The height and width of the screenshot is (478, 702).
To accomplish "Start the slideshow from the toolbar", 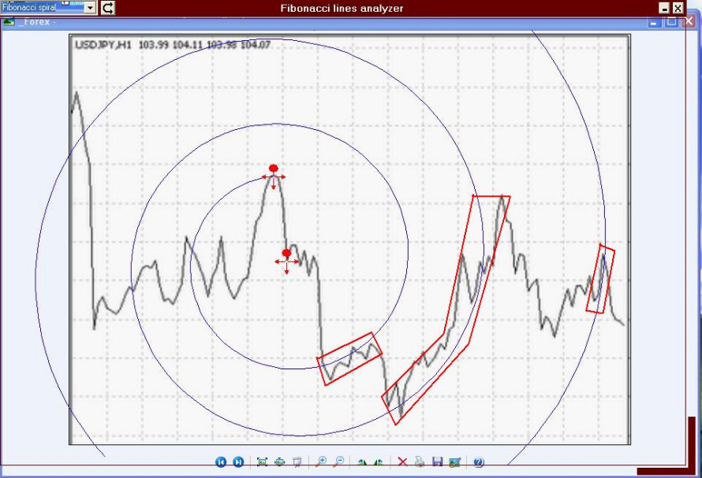I will click(297, 462).
